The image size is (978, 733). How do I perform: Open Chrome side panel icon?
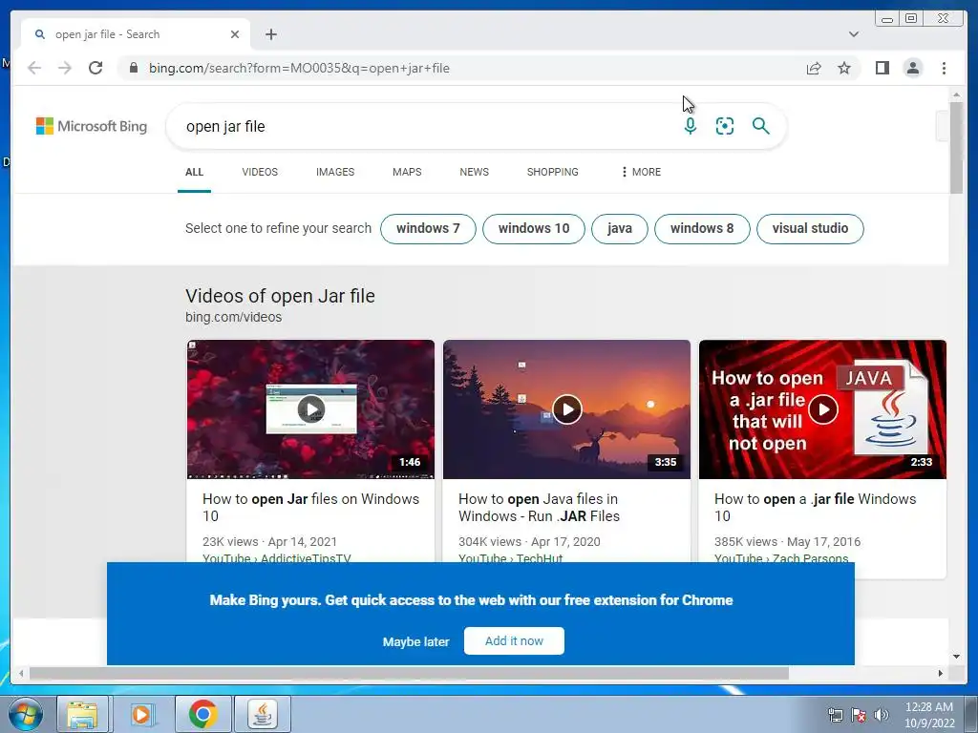[x=882, y=68]
